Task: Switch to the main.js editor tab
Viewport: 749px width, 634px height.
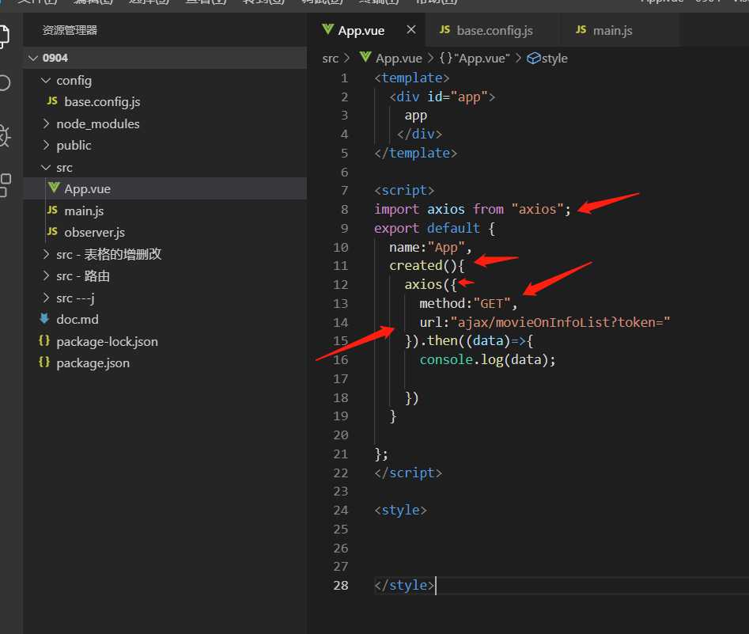Action: click(x=619, y=30)
